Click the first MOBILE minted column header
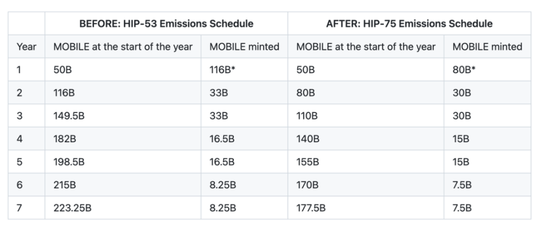The height and width of the screenshot is (226, 537). tap(244, 46)
